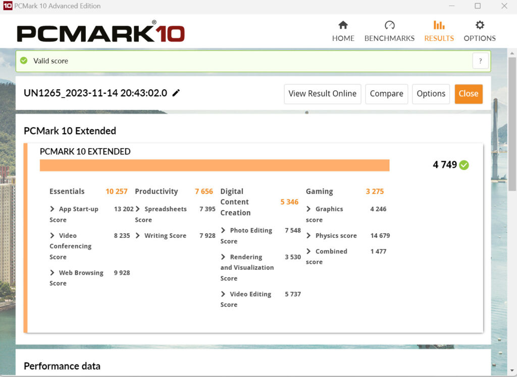Click the green Valid score checkmark icon

point(24,60)
